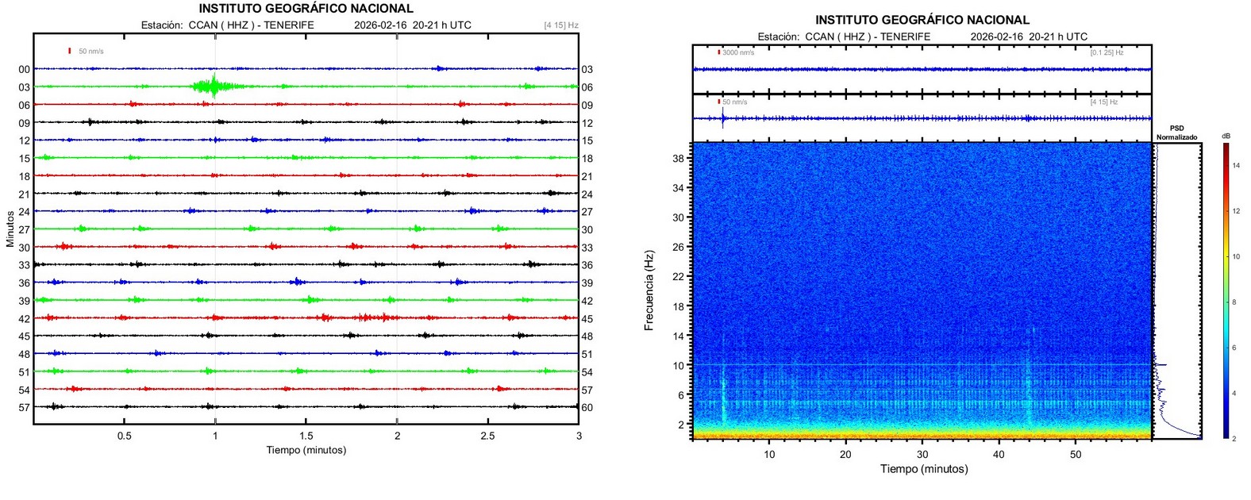Click the Frecuencia (Hz) axis label

click(x=649, y=290)
